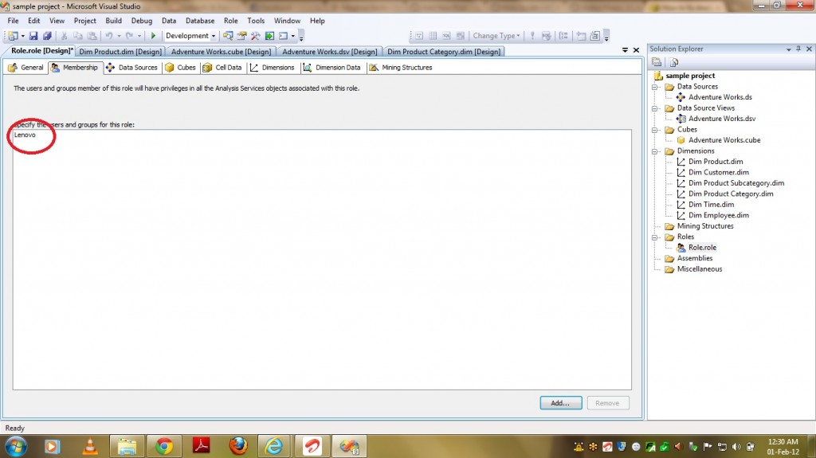Click Adventure Works.cube in Solution Explorer

(724, 140)
